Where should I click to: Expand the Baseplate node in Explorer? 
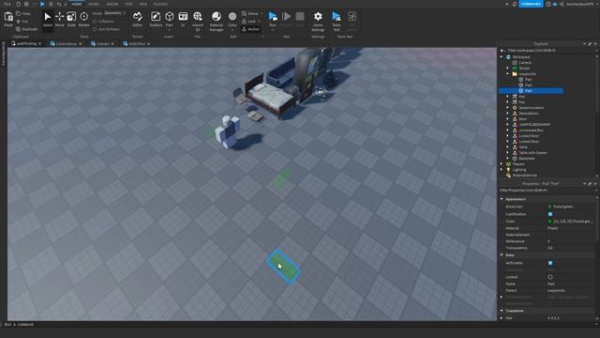(508, 159)
